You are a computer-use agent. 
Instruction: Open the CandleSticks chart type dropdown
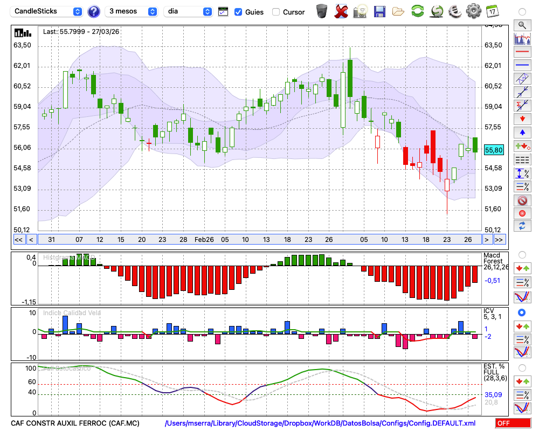coord(47,11)
